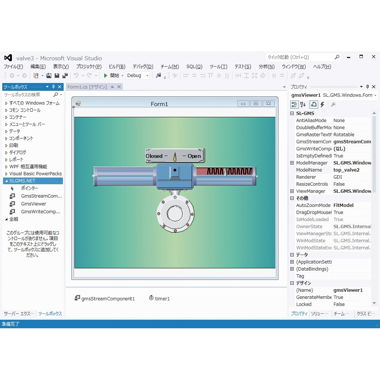The image size is (380, 380).
Task: Click the Save toolbar icon
Action: (x=57, y=76)
